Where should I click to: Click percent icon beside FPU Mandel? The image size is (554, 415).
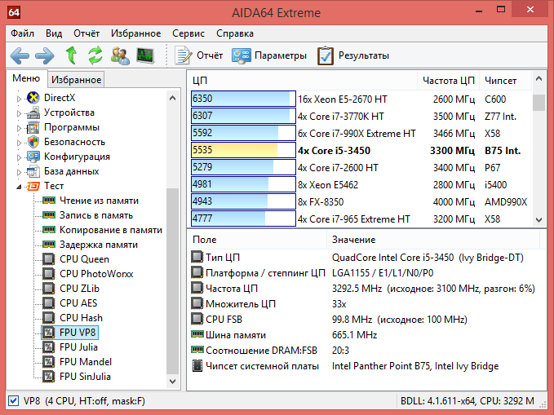(49, 362)
